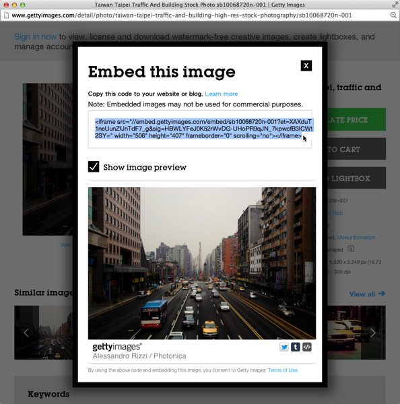Go to previous similar images arrow
400x404 pixels.
pyautogui.click(x=26, y=333)
